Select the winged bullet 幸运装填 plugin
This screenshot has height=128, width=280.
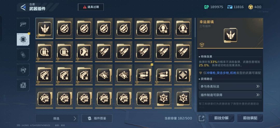[x=44, y=28]
